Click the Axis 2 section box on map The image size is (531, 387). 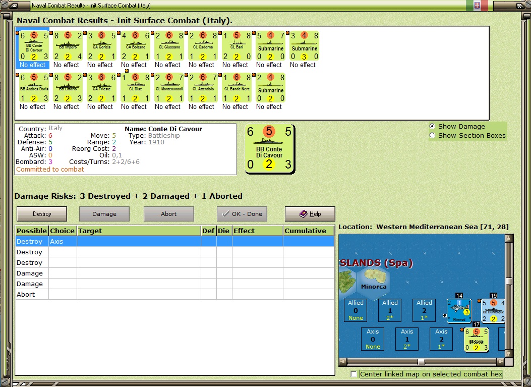441,339
